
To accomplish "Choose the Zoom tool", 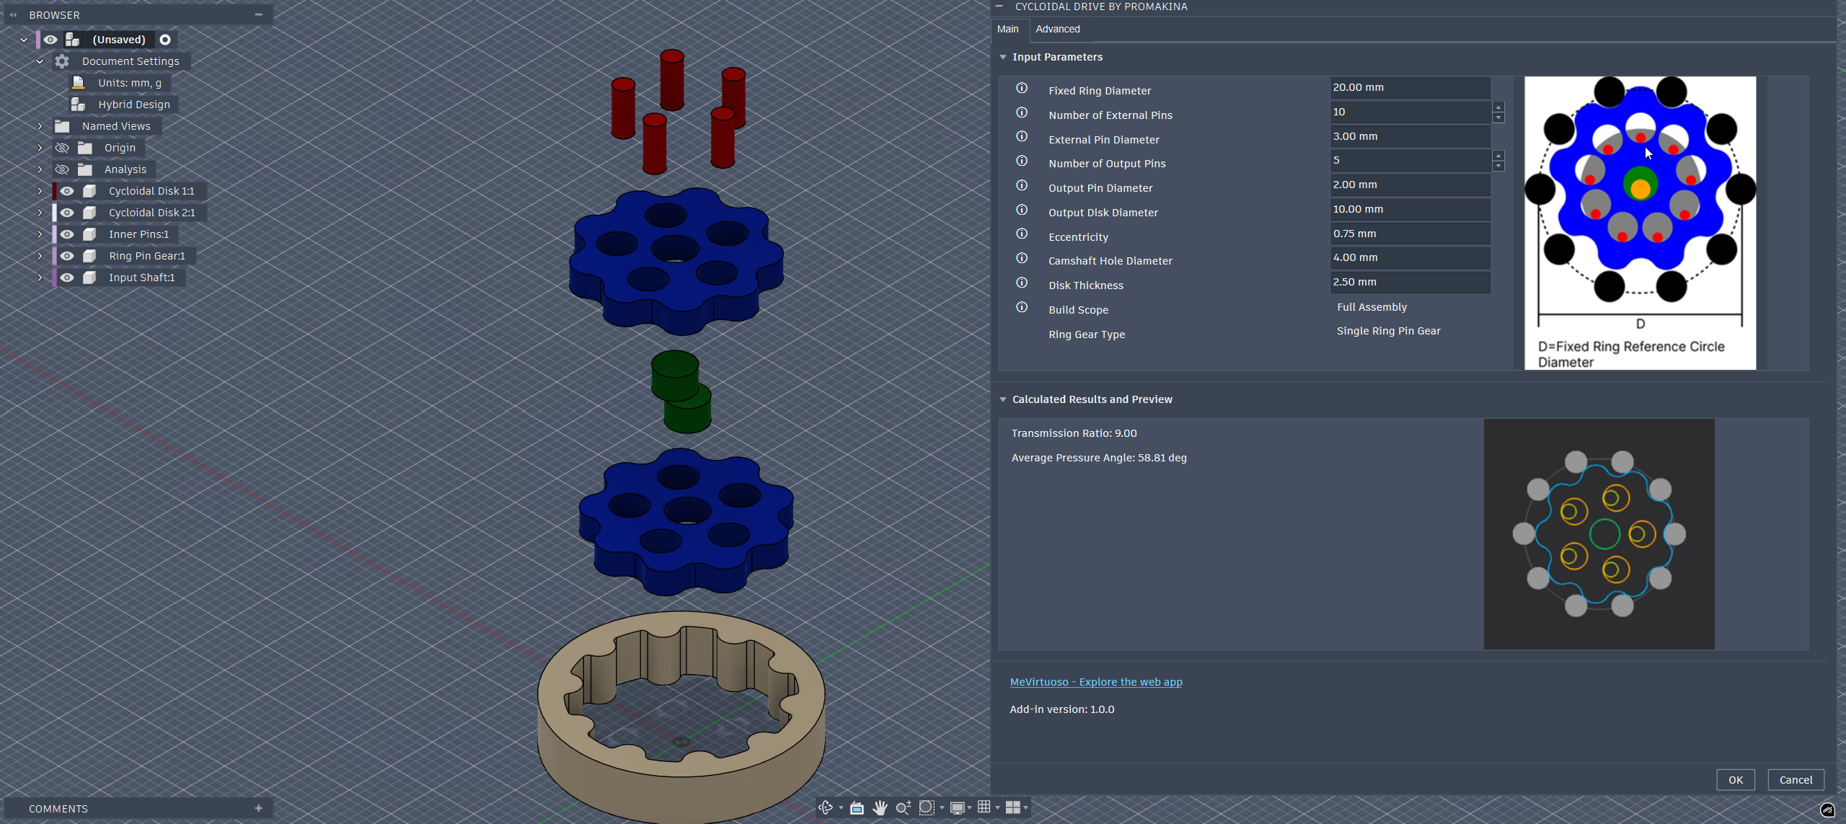I will pyautogui.click(x=904, y=807).
